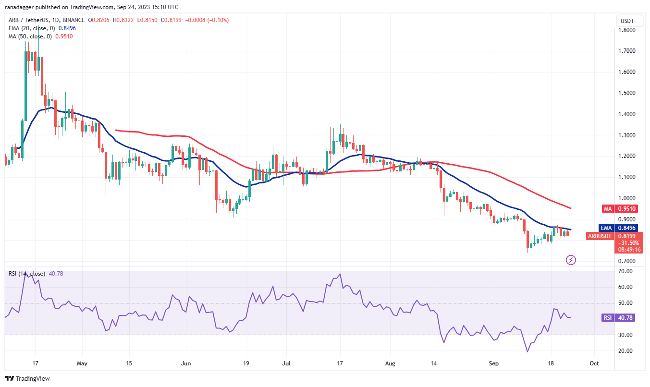
Task: Open the BINANCE exchange label in the legend
Action: coord(74,20)
